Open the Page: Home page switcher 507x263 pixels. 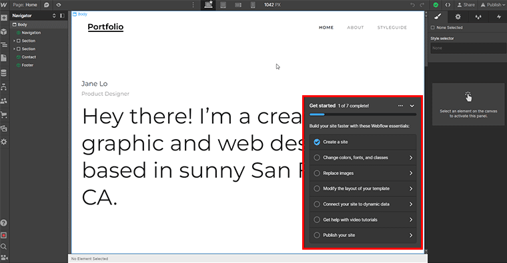pyautogui.click(x=25, y=5)
